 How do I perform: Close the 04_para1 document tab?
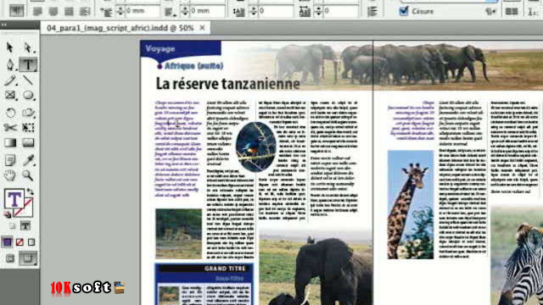tap(202, 28)
